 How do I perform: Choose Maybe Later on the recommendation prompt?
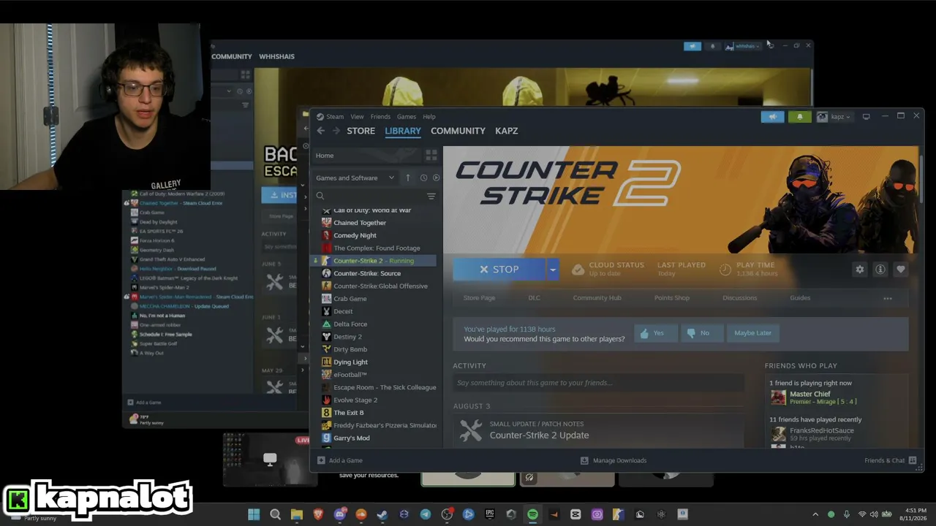(752, 333)
